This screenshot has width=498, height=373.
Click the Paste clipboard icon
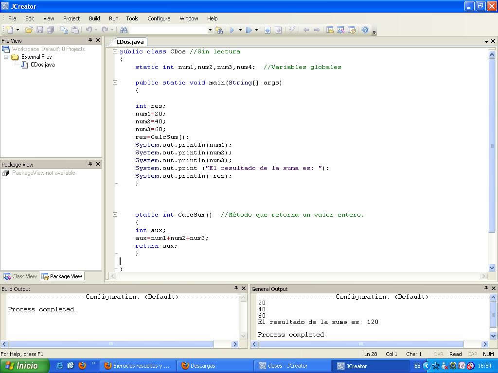point(75,30)
